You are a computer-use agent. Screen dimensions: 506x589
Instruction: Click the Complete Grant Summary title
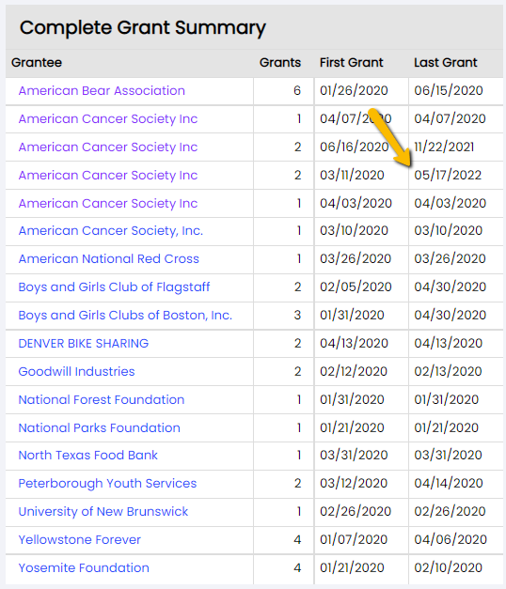click(x=143, y=28)
